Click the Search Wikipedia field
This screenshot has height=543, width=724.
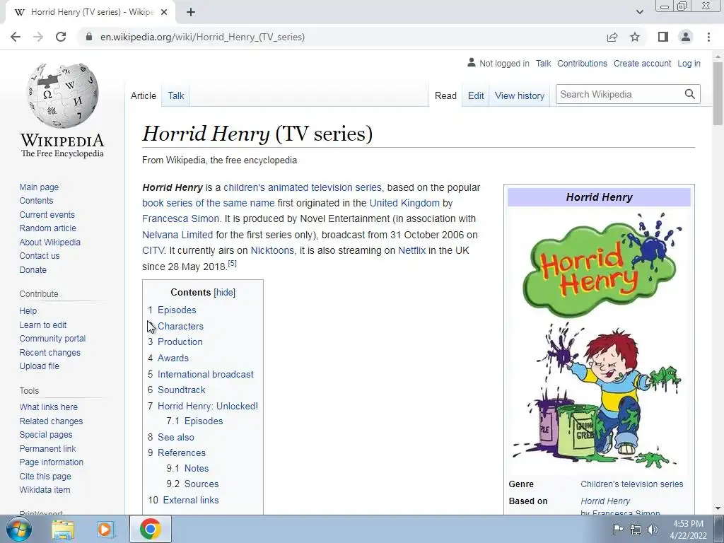[619, 94]
